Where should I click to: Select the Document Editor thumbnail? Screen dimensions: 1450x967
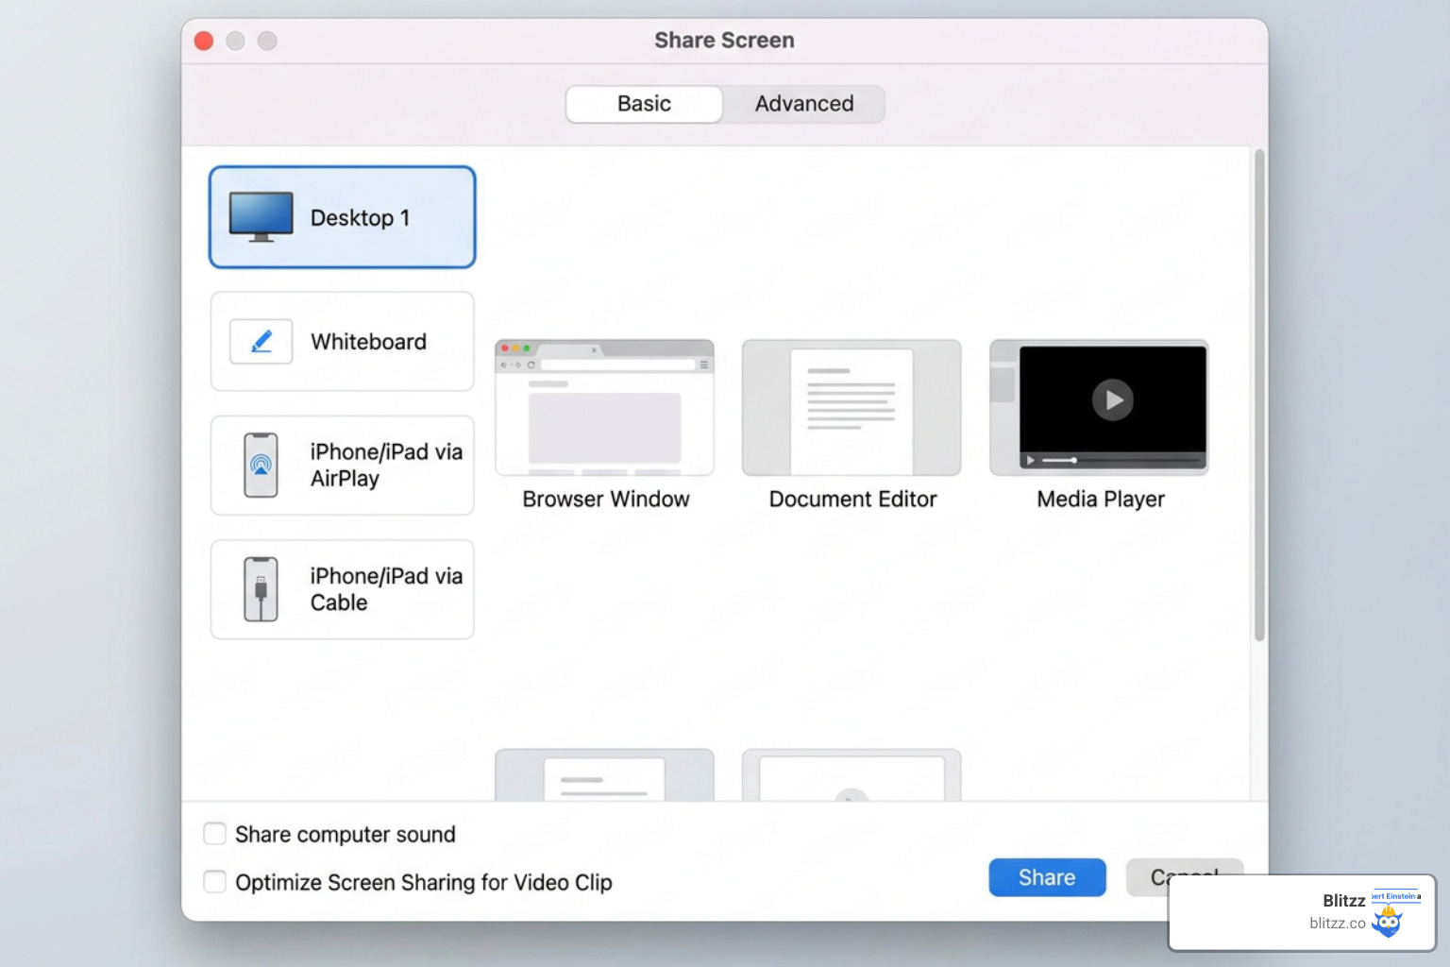tap(851, 408)
